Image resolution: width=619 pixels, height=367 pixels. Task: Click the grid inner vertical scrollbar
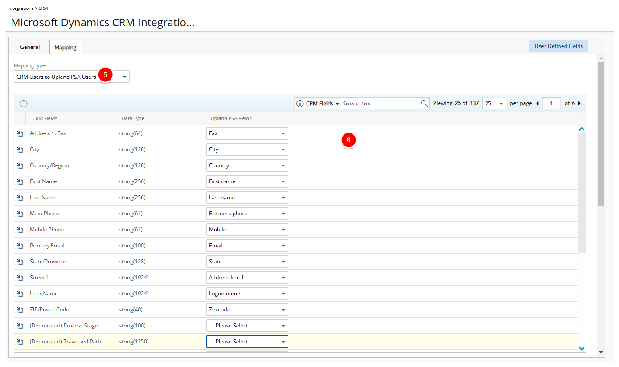click(x=582, y=193)
